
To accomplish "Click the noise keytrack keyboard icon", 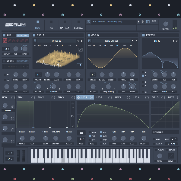I will (8, 80).
